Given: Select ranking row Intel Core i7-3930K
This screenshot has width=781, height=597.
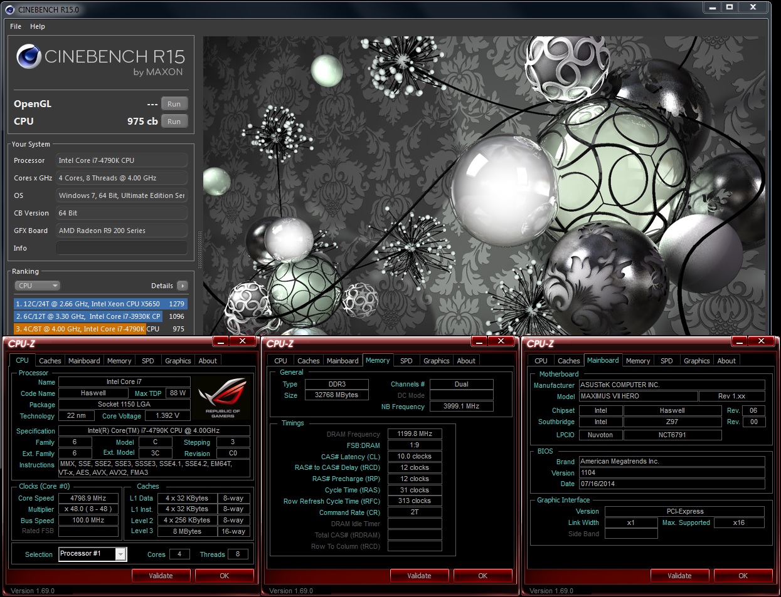Looking at the screenshot, I should pyautogui.click(x=100, y=316).
